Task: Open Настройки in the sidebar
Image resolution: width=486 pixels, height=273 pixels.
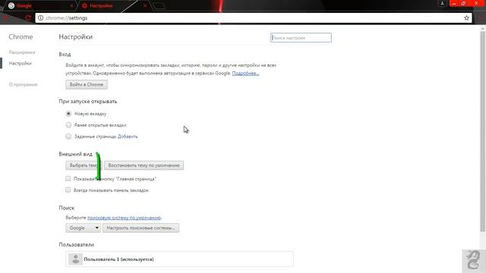Action: 21,64
